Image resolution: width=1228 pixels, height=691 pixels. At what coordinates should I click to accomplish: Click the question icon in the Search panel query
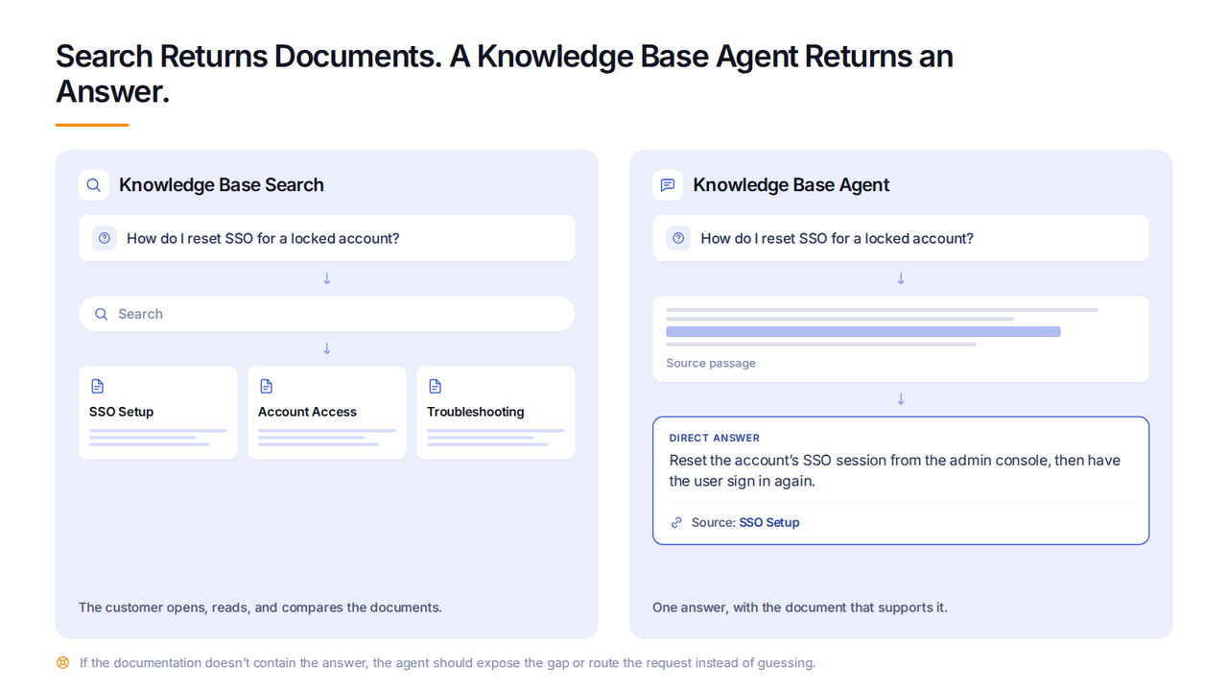pos(105,238)
